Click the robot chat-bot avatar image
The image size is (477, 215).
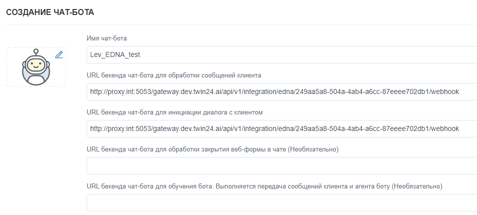point(36,68)
